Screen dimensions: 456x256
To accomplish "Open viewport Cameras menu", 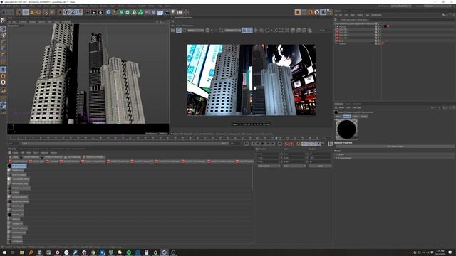I will (23, 22).
